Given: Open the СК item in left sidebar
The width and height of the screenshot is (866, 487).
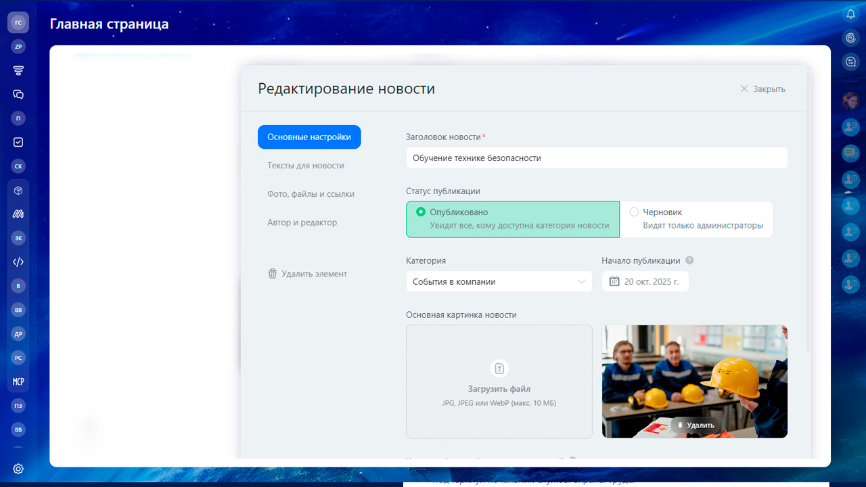Looking at the screenshot, I should click(18, 166).
